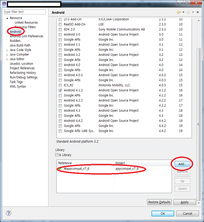Open the back history dropdown arrow

[x=183, y=12]
